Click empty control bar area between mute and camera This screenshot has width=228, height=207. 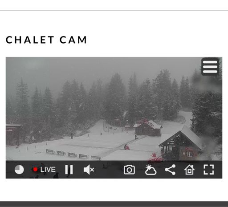click(x=109, y=170)
